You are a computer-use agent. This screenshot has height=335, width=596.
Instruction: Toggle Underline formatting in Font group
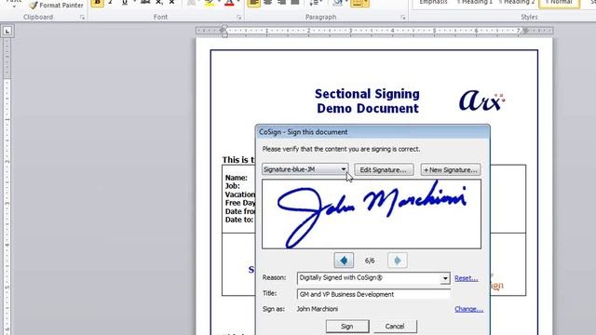click(125, 3)
